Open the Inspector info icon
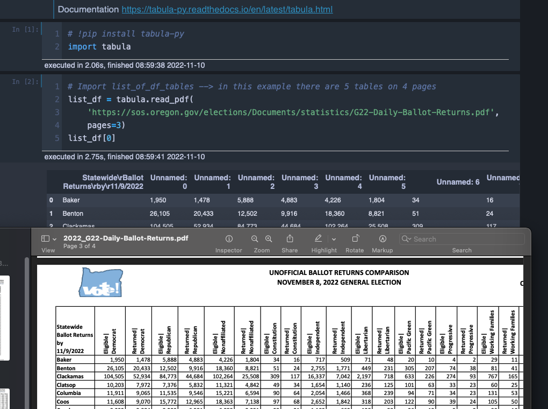The height and width of the screenshot is (409, 548). (x=229, y=239)
